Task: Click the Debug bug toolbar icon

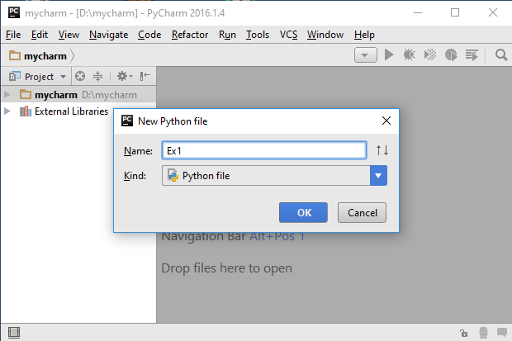Action: click(409, 54)
